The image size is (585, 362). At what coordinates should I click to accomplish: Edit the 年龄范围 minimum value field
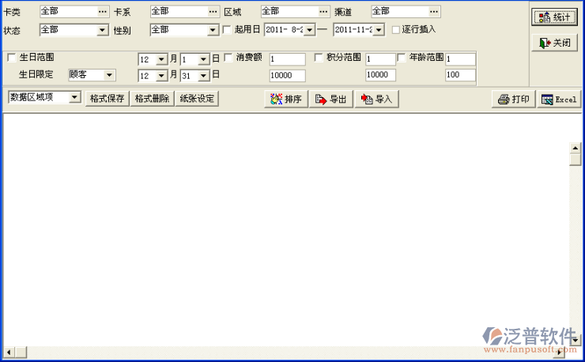click(x=460, y=59)
